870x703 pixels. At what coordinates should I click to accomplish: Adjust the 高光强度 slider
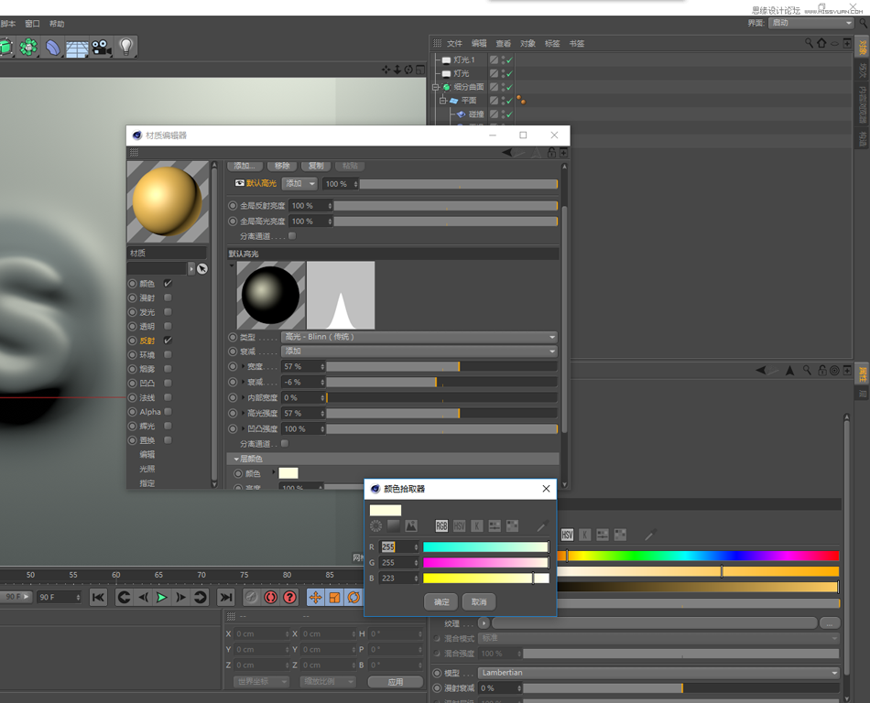pyautogui.click(x=441, y=413)
